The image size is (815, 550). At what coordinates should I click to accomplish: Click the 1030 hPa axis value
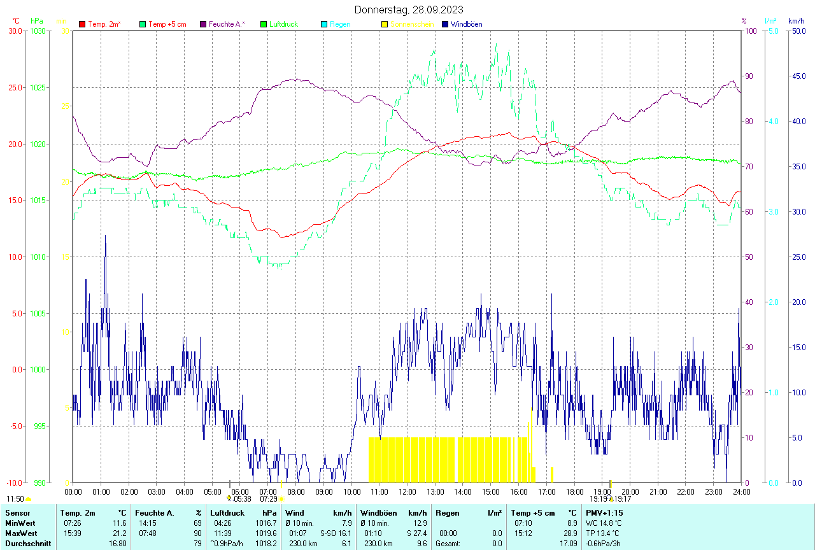pyautogui.click(x=38, y=31)
